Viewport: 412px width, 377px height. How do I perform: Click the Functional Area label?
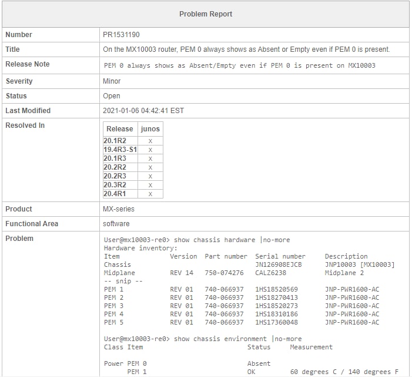pos(32,224)
